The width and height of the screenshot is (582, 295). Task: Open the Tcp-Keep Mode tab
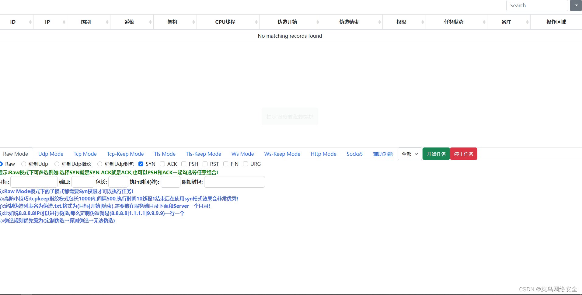[x=125, y=154]
